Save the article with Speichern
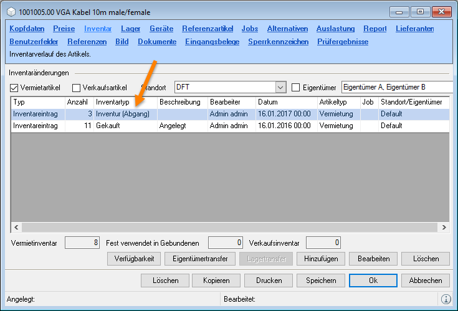The width and height of the screenshot is (458, 311). [321, 281]
